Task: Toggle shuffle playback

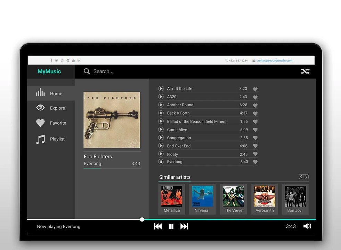Action: (x=305, y=71)
